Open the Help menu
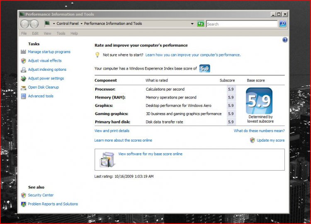This screenshot has width=311, height=224. click(x=74, y=33)
